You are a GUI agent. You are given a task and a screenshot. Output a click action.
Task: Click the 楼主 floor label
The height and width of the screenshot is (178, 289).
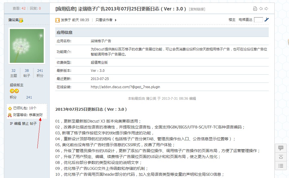click(232, 20)
